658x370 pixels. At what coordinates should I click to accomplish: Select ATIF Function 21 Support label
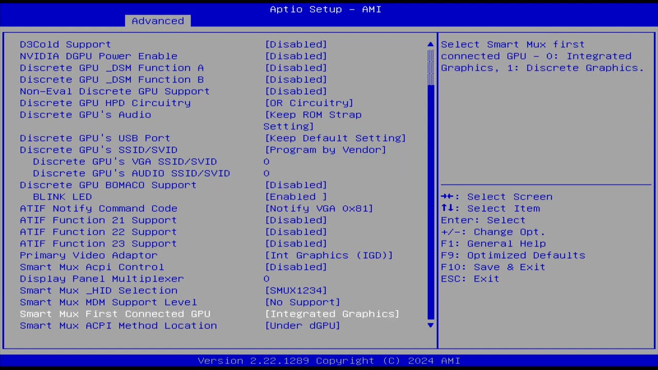(98, 220)
